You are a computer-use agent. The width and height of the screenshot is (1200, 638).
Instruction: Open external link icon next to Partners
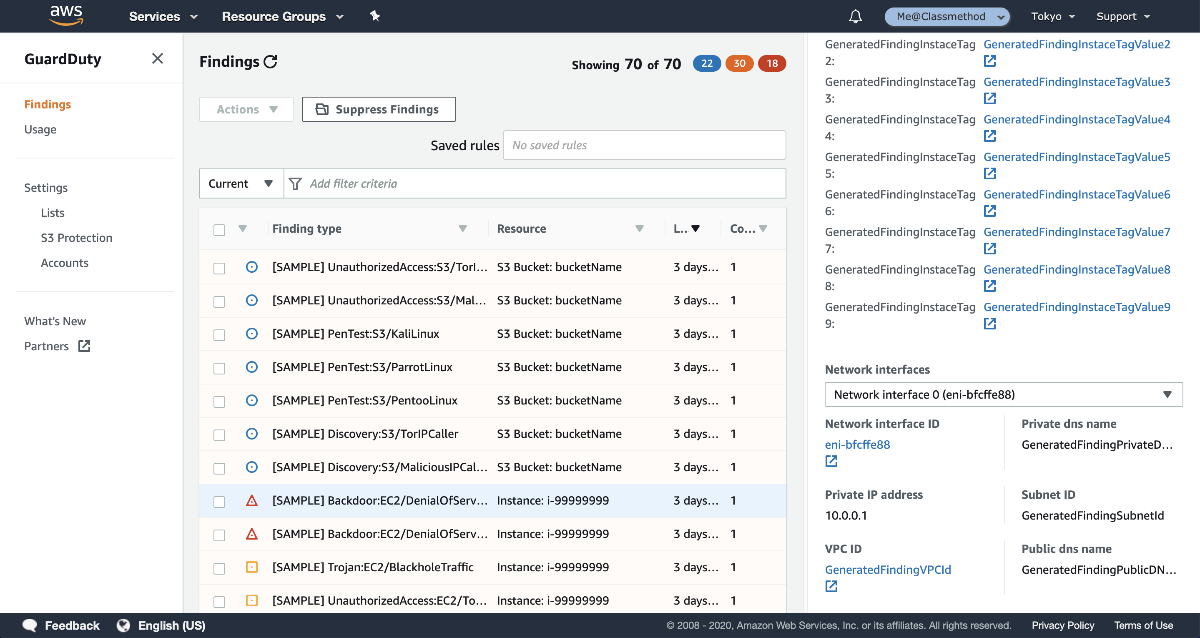pyautogui.click(x=84, y=346)
